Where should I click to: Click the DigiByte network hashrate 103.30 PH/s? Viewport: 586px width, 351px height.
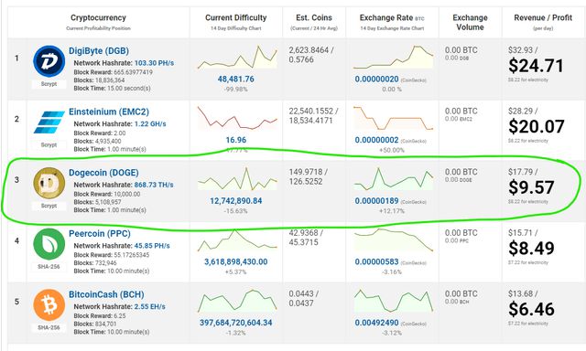point(154,63)
